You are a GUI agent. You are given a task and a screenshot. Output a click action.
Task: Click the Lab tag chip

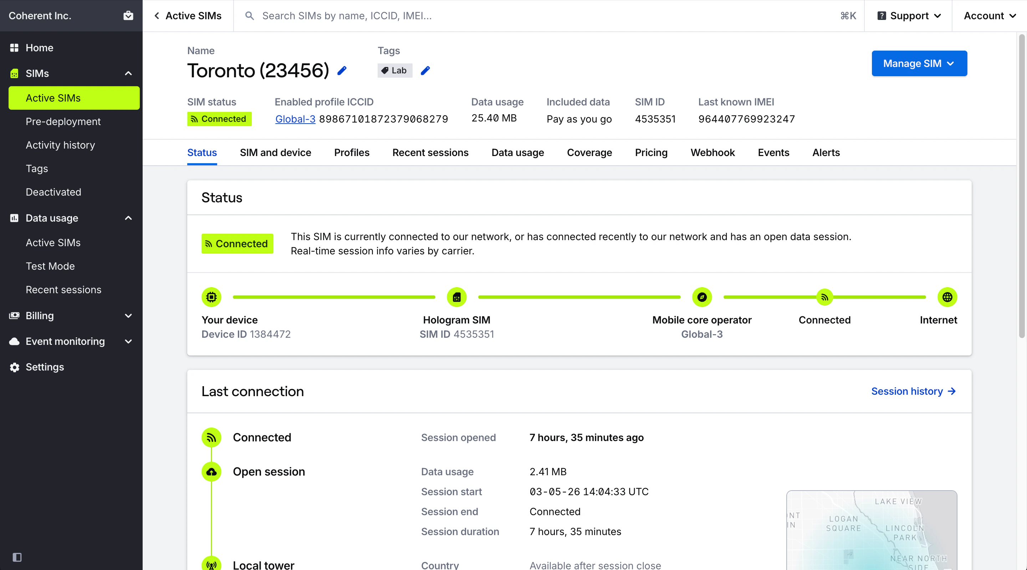395,71
